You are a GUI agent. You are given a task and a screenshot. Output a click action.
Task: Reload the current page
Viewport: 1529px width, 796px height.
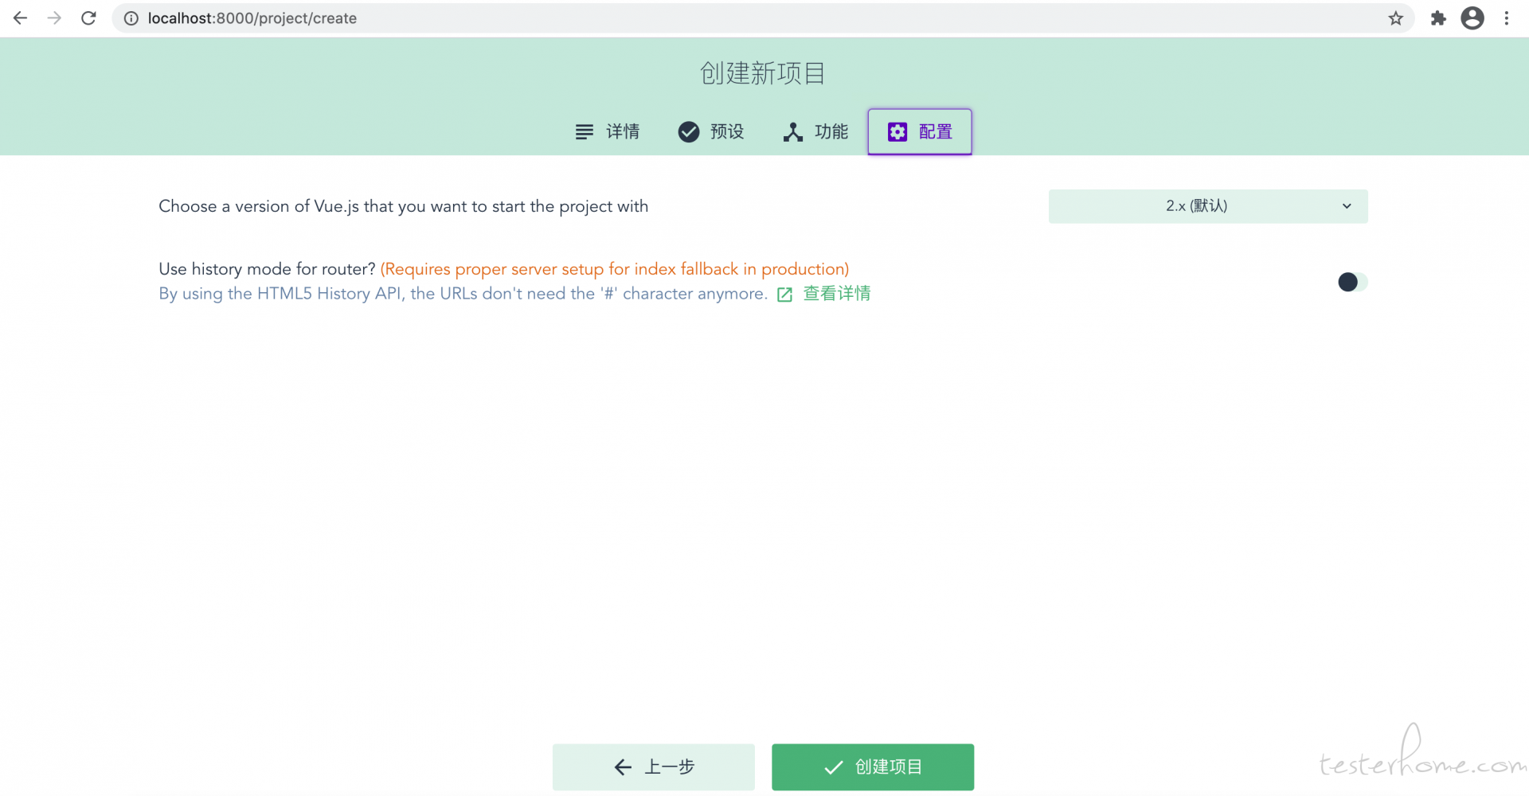tap(88, 18)
